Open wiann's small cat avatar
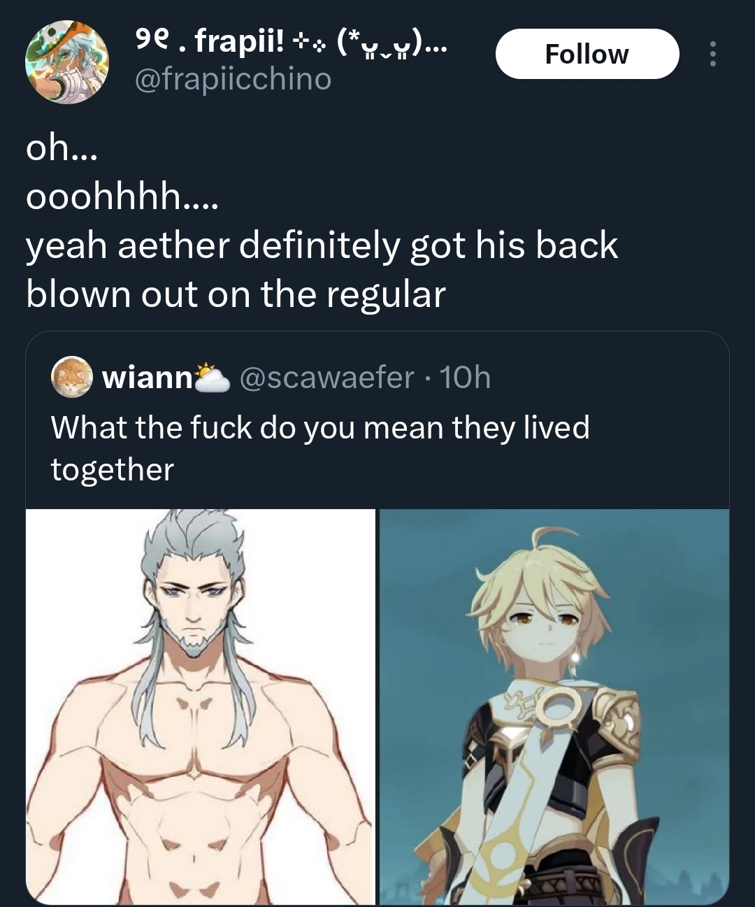The width and height of the screenshot is (755, 907). pyautogui.click(x=72, y=378)
